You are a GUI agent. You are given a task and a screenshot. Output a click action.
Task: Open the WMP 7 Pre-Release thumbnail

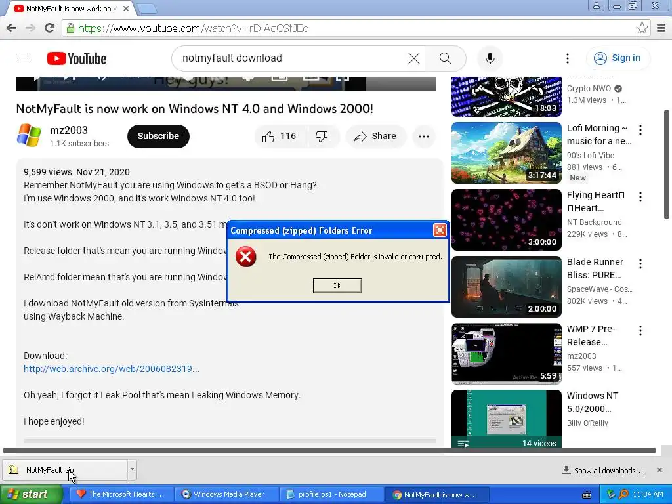tap(506, 354)
